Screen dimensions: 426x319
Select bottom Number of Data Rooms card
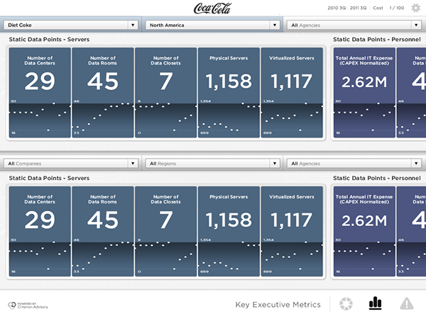[x=103, y=231]
